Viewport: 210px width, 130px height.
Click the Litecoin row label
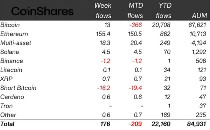[x=11, y=70]
